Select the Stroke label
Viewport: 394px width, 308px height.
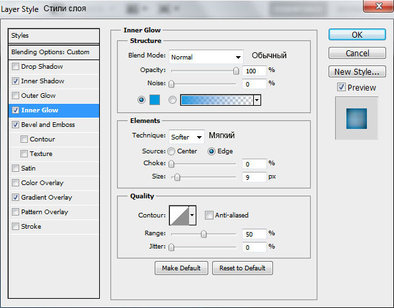click(31, 227)
